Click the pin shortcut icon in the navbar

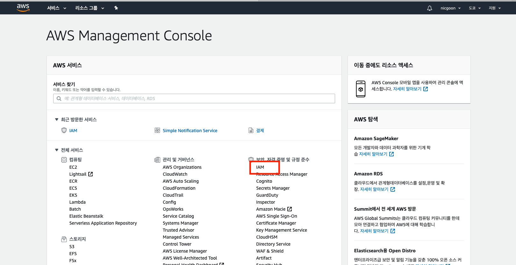coord(116,8)
